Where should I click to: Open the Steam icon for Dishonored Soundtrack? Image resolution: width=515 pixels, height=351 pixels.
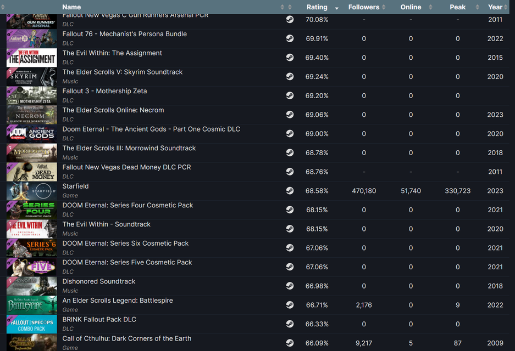[x=290, y=286]
